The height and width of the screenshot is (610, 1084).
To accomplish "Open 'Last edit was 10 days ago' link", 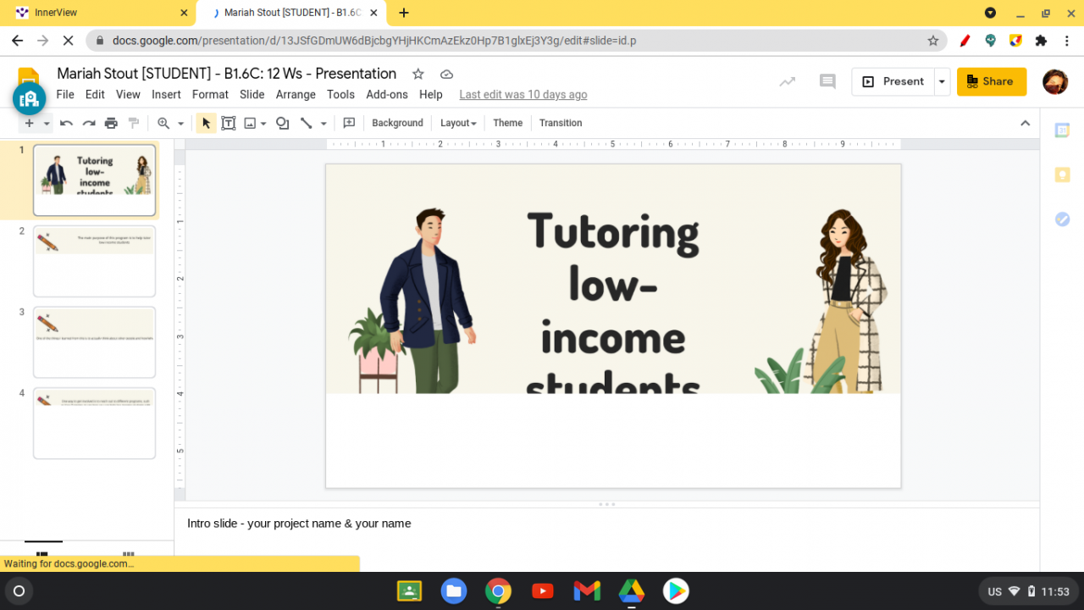I will coord(523,95).
